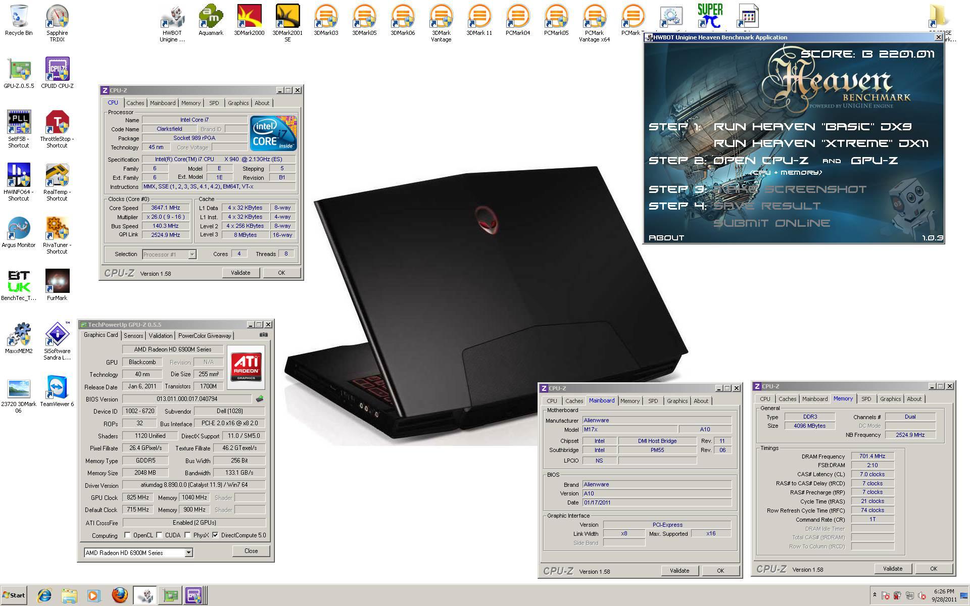970x606 pixels.
Task: Launch MaxxMEM2 desktop icon
Action: pos(19,338)
